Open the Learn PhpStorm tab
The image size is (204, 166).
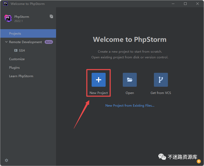tap(28, 76)
